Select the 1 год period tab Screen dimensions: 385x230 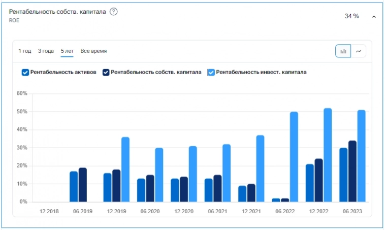point(24,51)
